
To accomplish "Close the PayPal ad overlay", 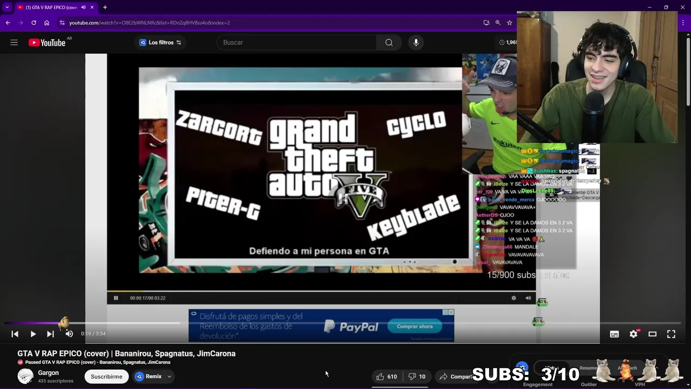I will (x=451, y=312).
